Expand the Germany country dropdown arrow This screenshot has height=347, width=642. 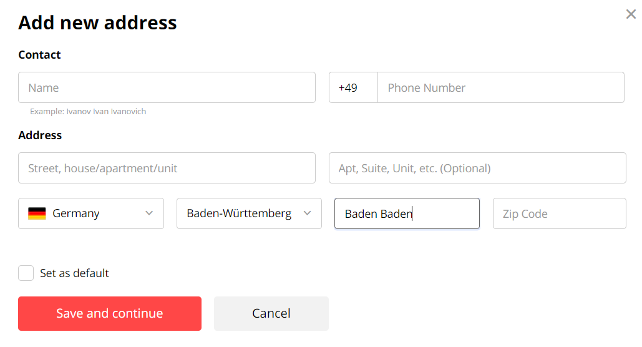[x=149, y=213]
